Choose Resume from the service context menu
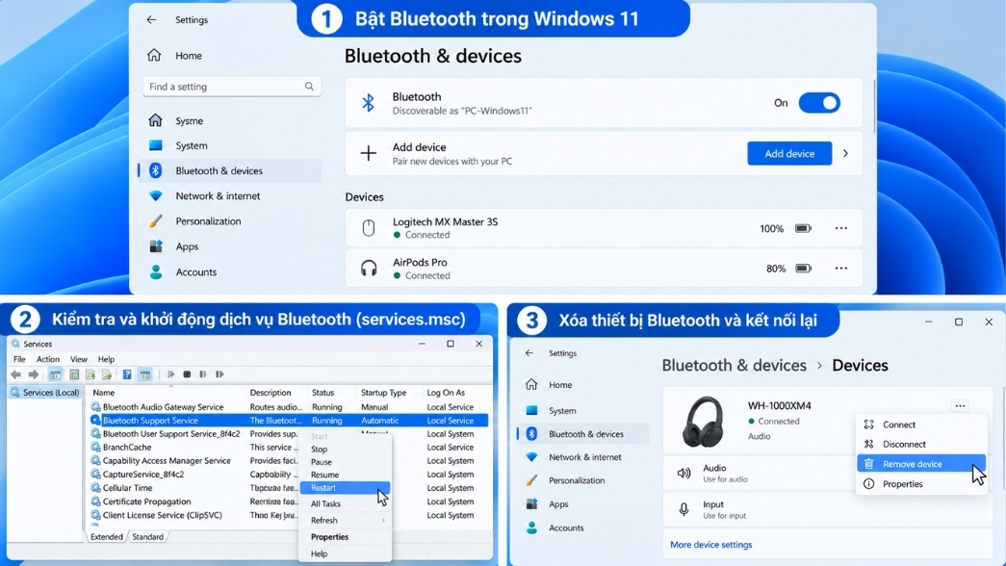This screenshot has height=566, width=1006. tap(346, 475)
